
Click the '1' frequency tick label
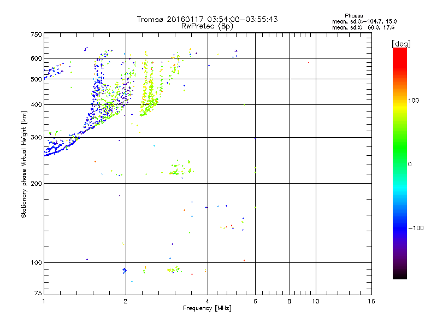(44, 301)
